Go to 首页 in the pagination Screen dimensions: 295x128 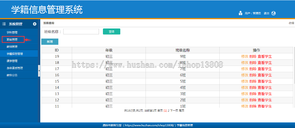pyautogui.click(x=160, y=111)
